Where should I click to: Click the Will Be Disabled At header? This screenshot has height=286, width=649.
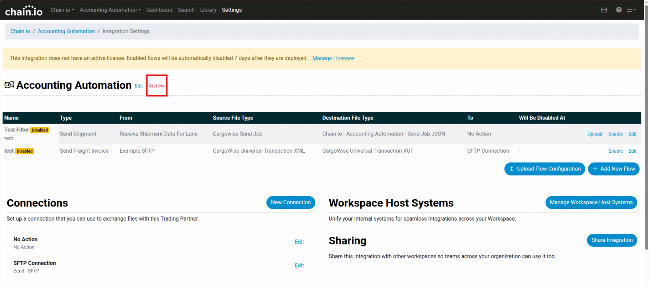pyautogui.click(x=542, y=118)
